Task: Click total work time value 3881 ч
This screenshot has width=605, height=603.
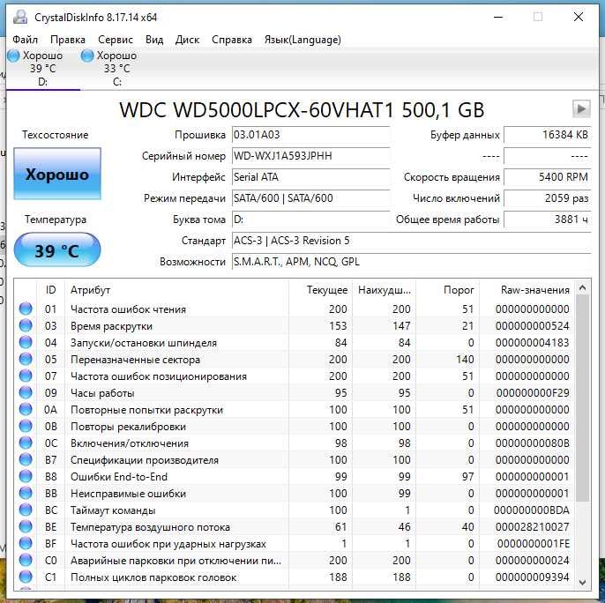Action: point(547,220)
